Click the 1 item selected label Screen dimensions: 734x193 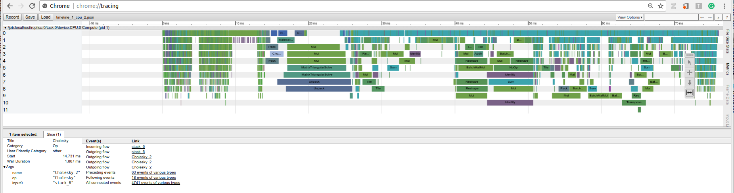pyautogui.click(x=23, y=134)
